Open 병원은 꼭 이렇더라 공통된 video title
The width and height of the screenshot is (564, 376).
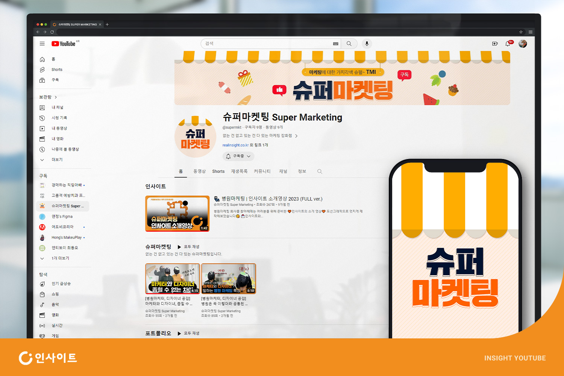coord(224,301)
